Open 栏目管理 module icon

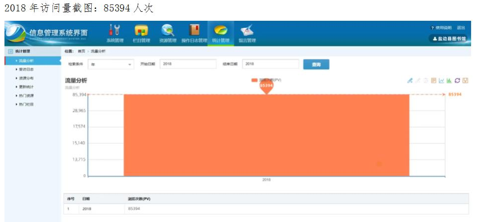coord(141,33)
